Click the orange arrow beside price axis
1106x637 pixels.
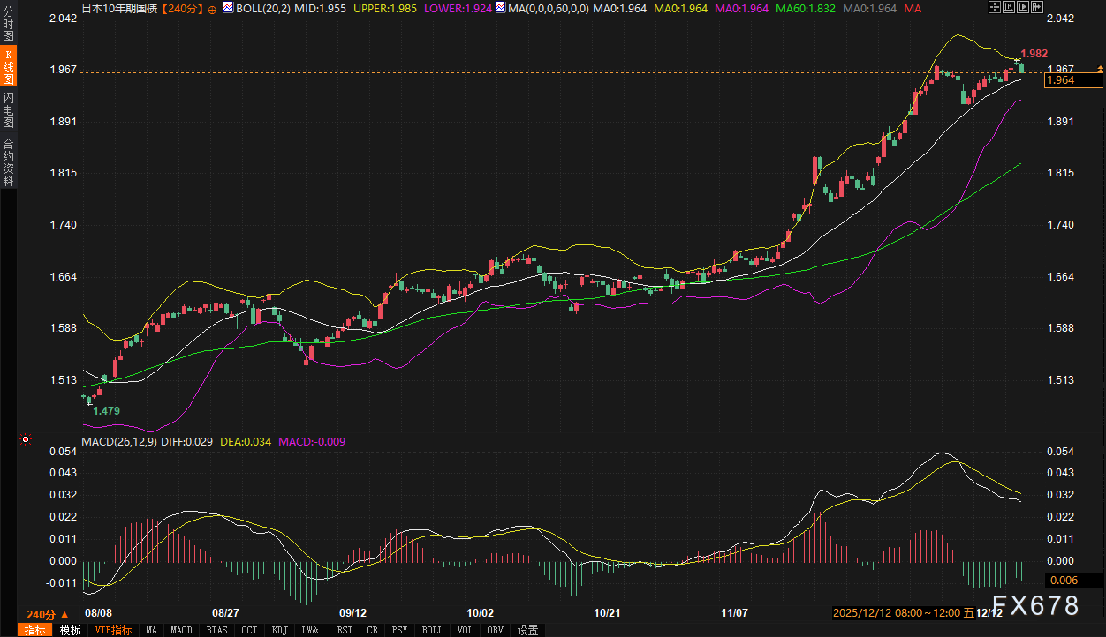[1100, 69]
